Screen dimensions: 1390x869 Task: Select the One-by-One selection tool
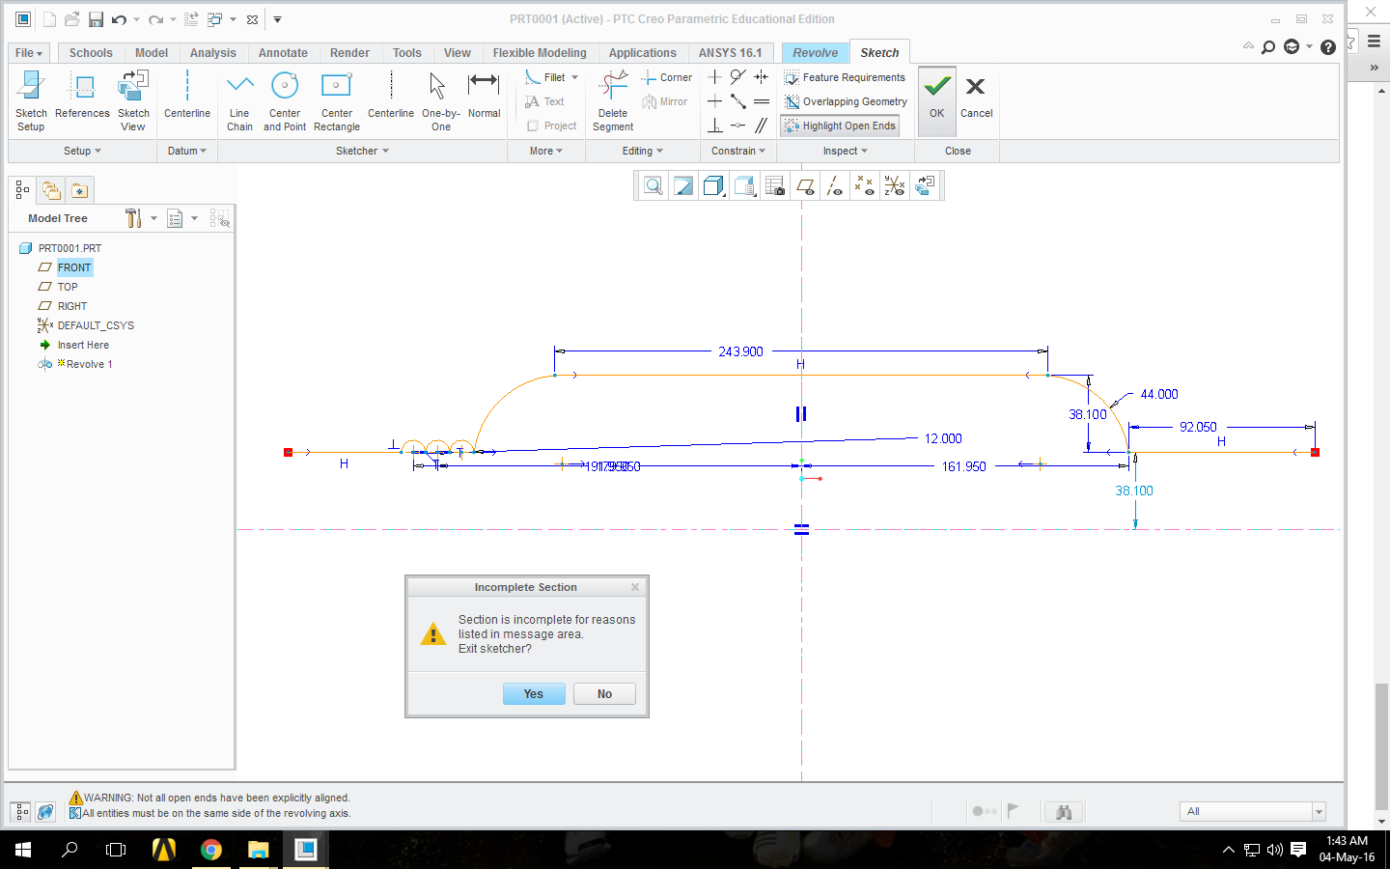coord(440,100)
